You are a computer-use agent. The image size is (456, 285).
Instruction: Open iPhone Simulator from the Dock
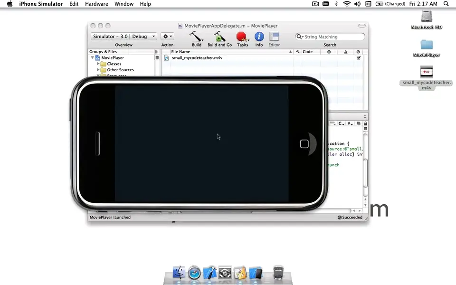(x=256, y=273)
